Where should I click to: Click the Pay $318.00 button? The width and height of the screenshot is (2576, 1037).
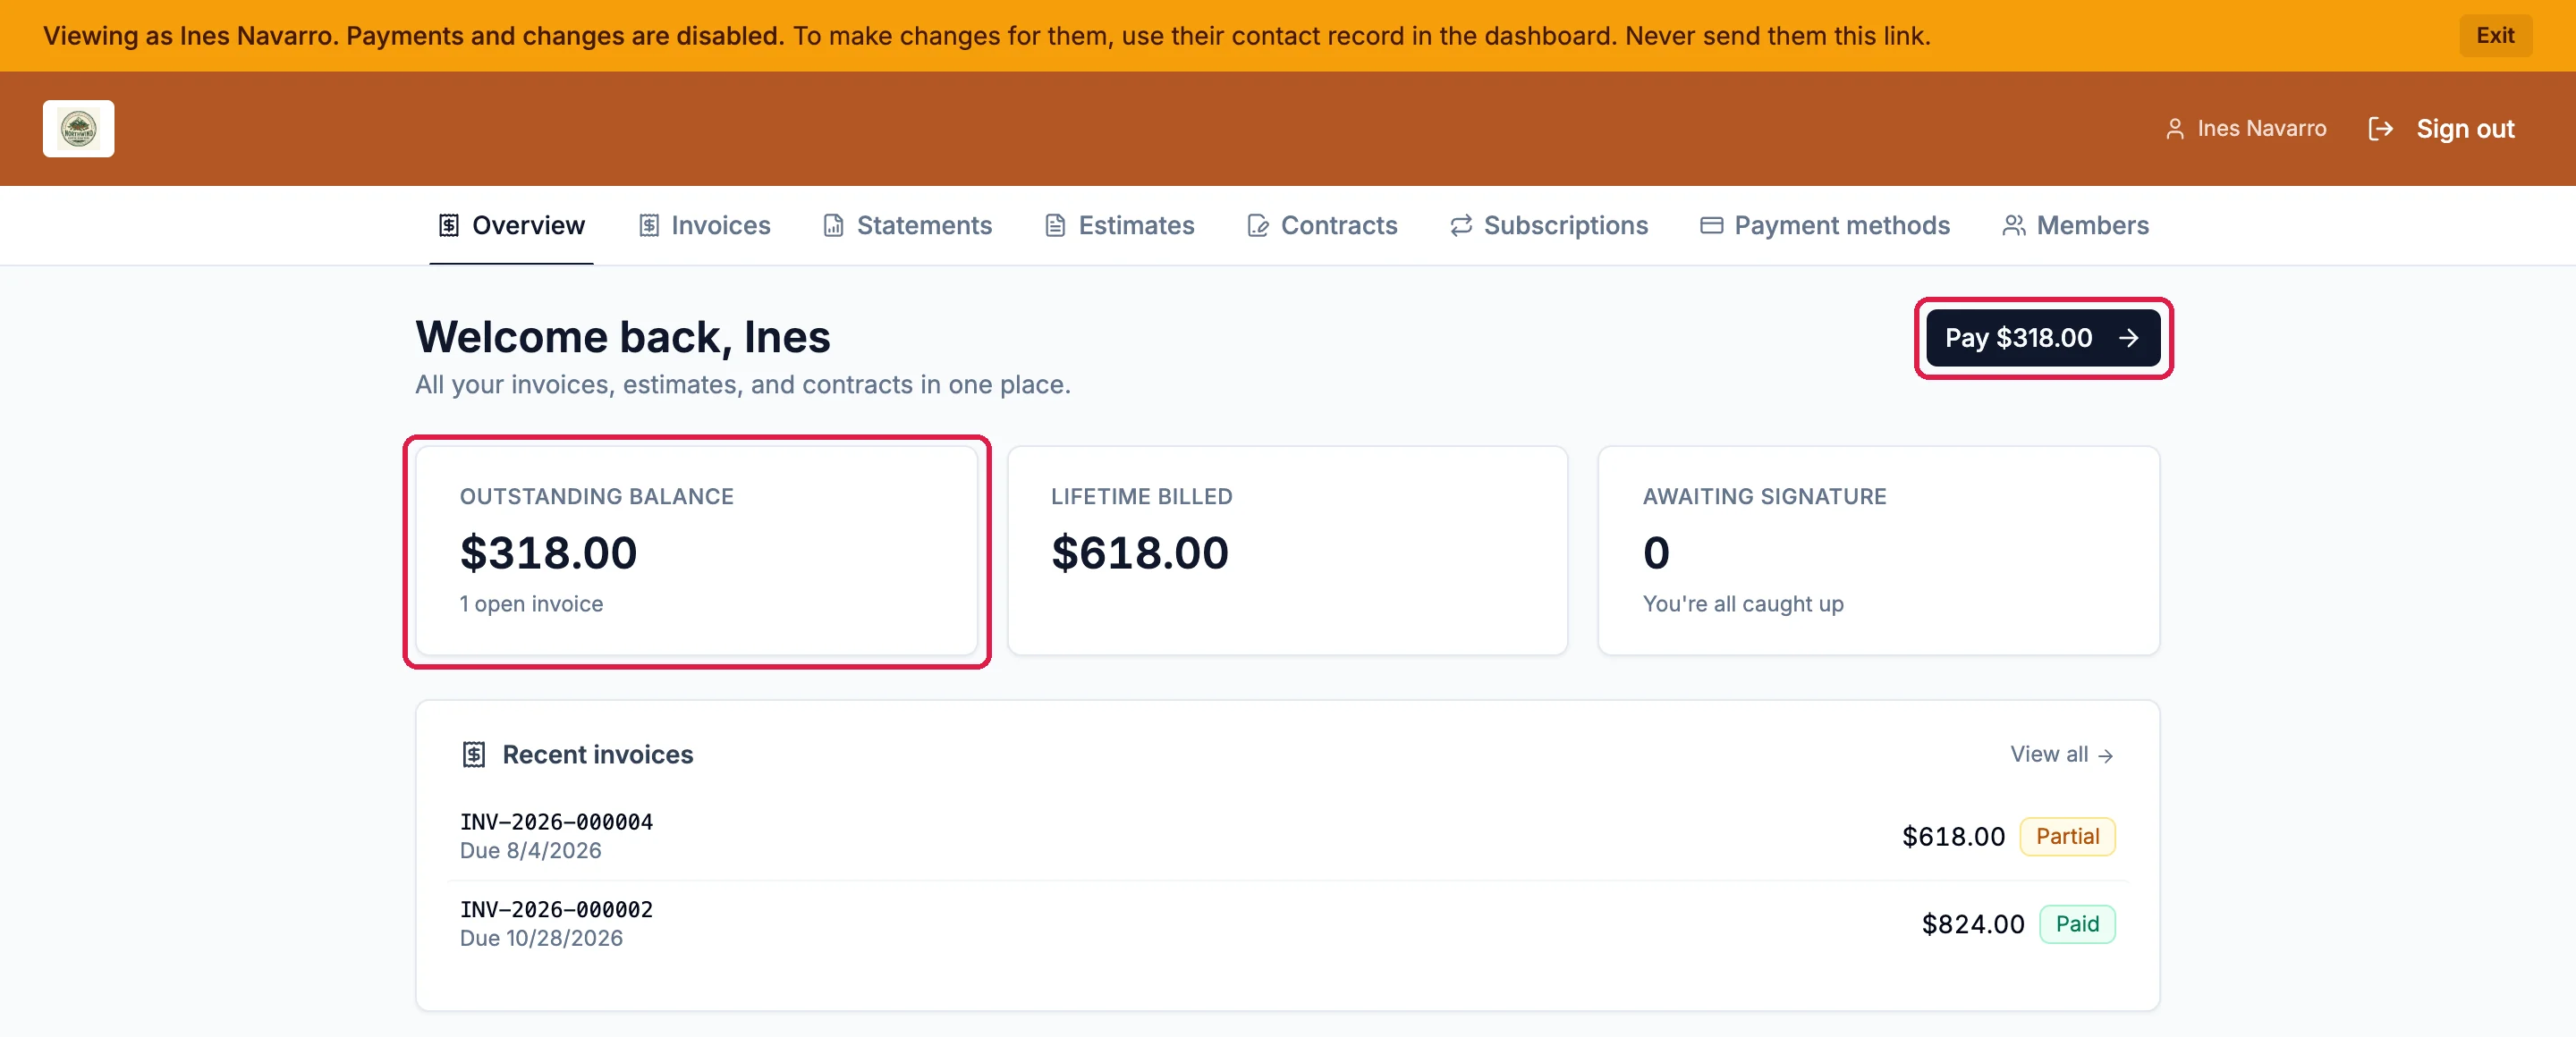pyautogui.click(x=2042, y=338)
